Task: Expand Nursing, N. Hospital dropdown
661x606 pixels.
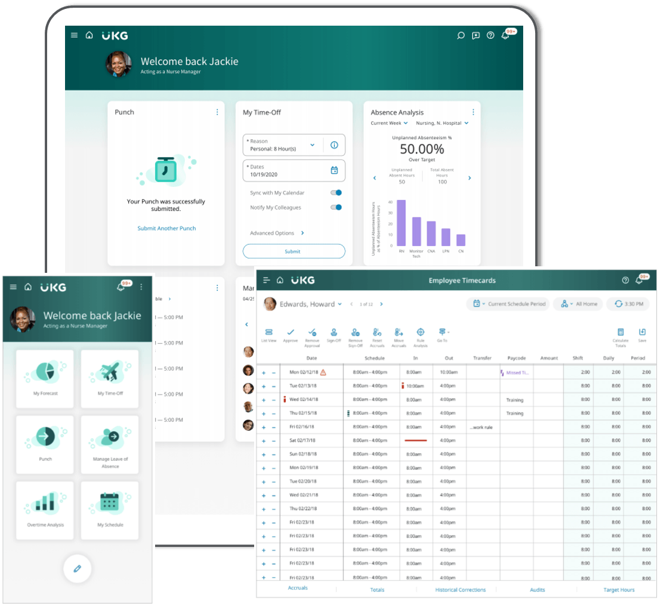Action: click(442, 123)
